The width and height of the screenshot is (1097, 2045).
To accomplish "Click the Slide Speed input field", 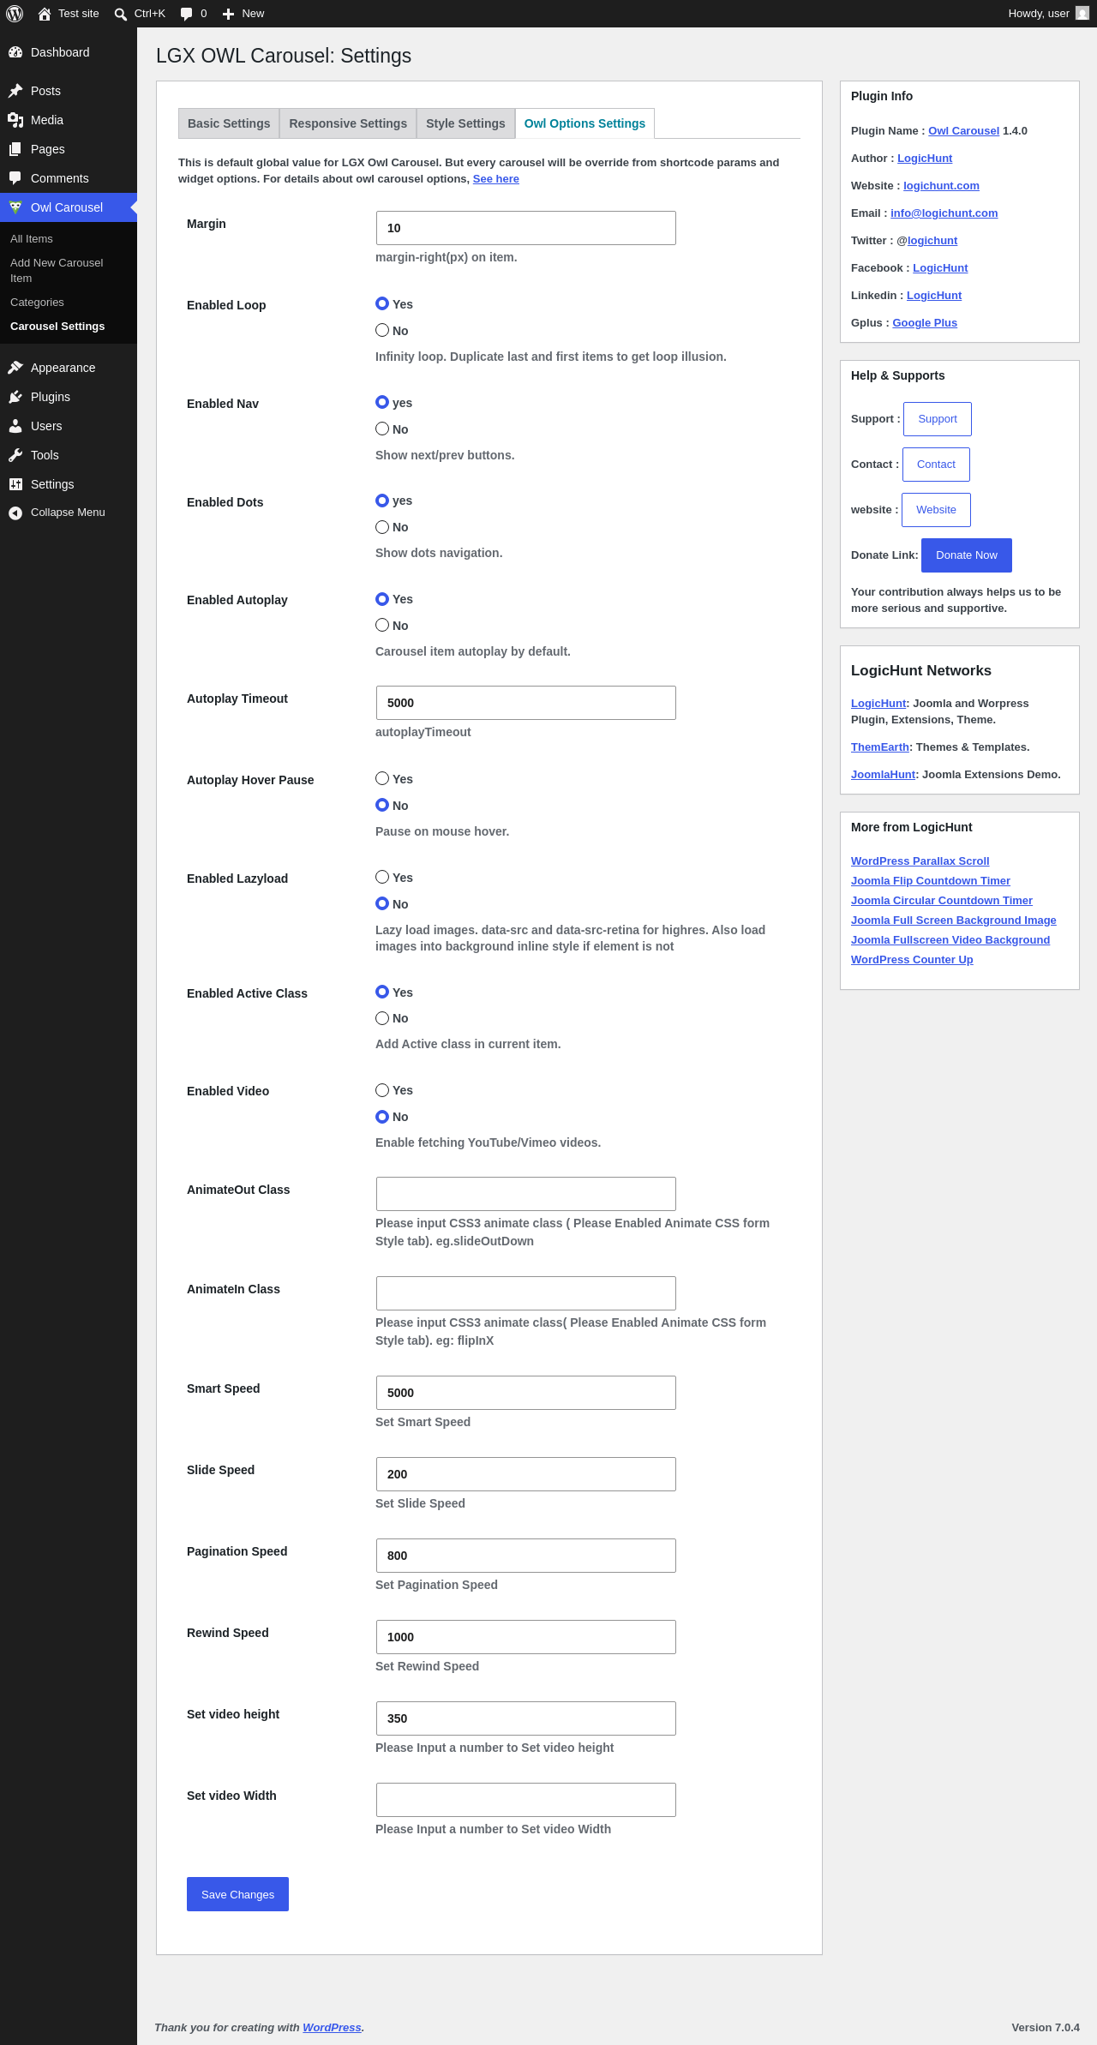I will [526, 1474].
